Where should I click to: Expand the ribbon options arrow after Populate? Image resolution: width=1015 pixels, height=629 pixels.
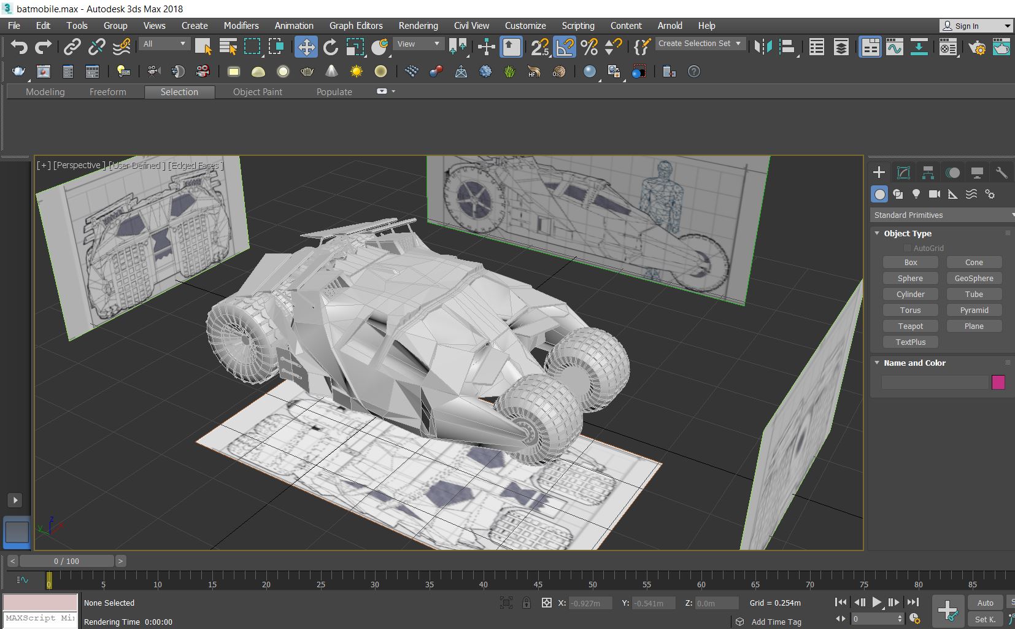(x=393, y=91)
